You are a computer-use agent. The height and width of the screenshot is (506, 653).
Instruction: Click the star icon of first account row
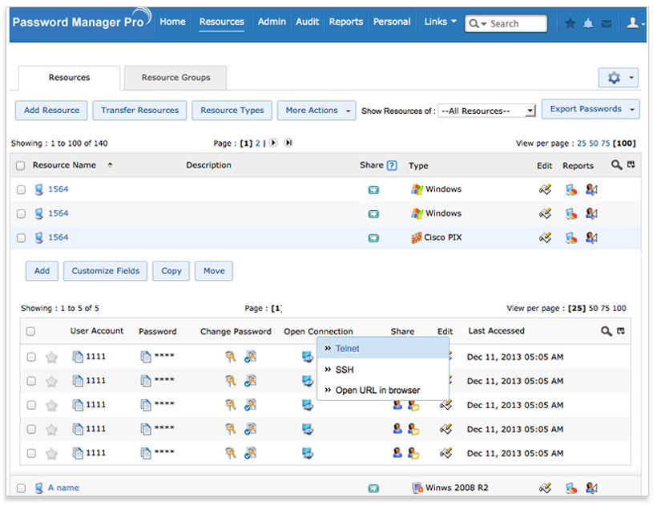click(52, 357)
